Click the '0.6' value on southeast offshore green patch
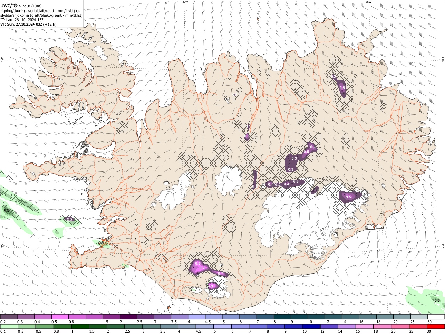Viewport: 445px width, 334px height. [437, 300]
